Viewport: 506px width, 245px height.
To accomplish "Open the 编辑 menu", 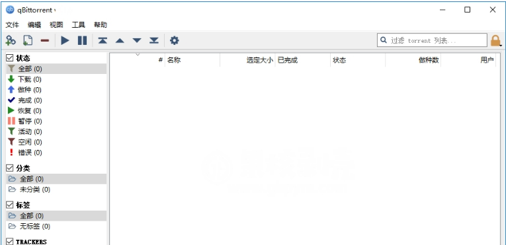I will click(x=34, y=25).
